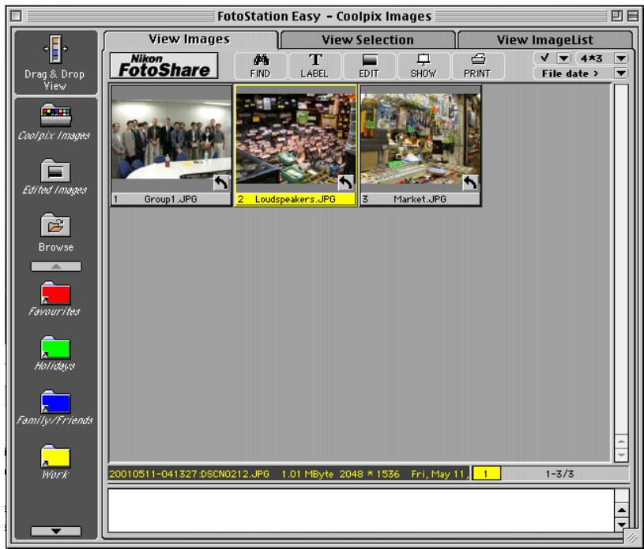
Task: Click the sidebar up-arrow collapse bar
Action: click(x=56, y=266)
